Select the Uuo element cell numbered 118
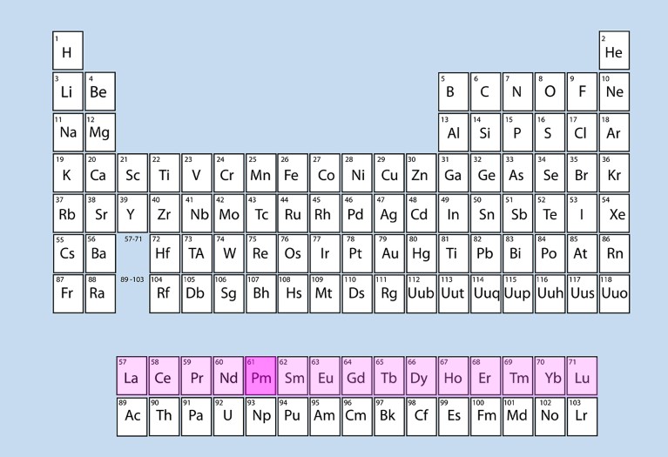 point(613,292)
